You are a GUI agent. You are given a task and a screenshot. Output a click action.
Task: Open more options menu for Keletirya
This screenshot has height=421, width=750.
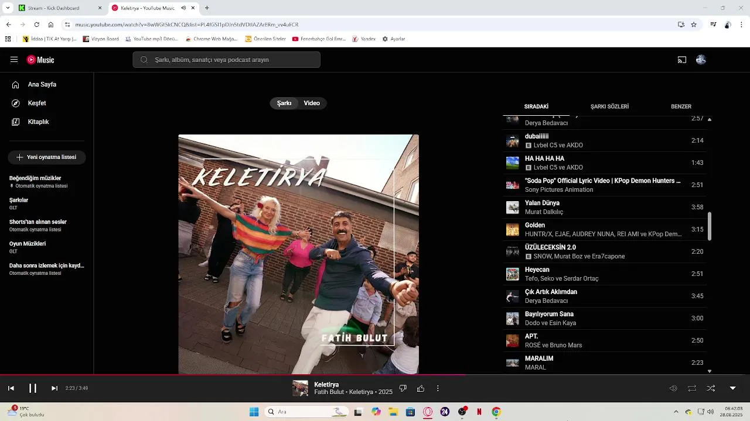(438, 388)
